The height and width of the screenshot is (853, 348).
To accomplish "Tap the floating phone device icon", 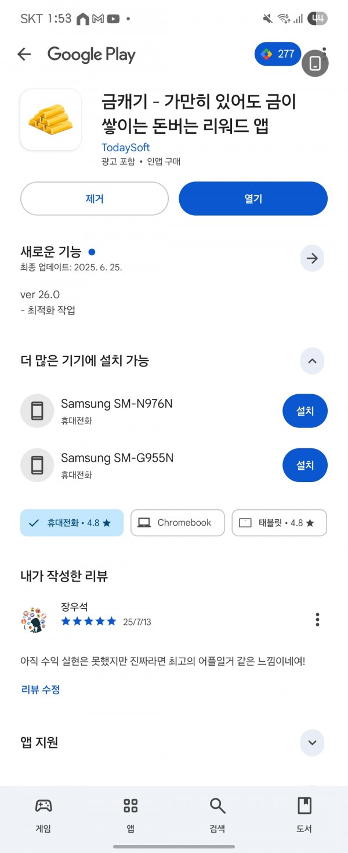I will pos(315,63).
